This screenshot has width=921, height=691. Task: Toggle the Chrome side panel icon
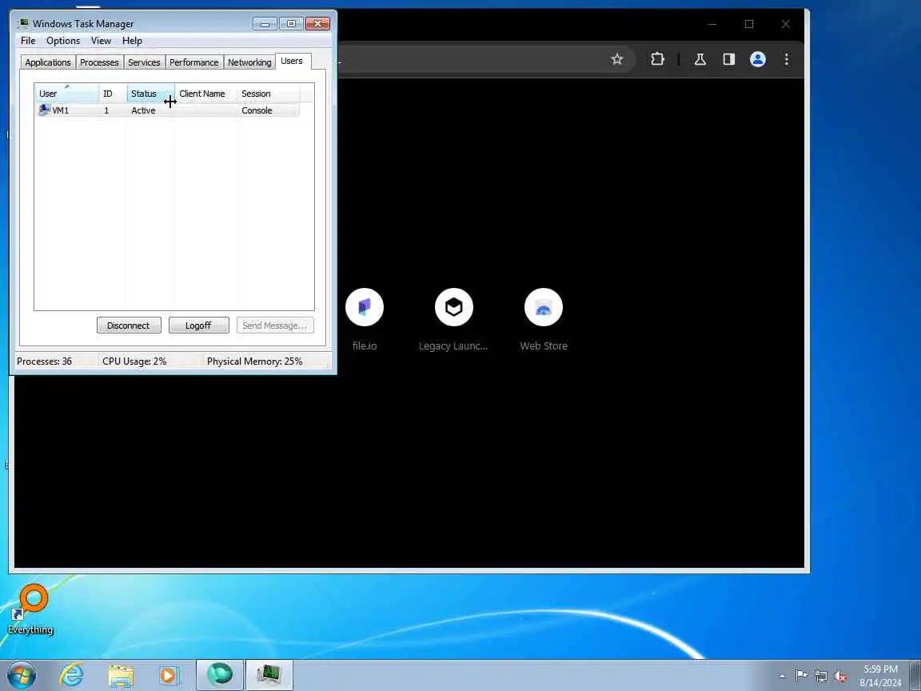(729, 58)
